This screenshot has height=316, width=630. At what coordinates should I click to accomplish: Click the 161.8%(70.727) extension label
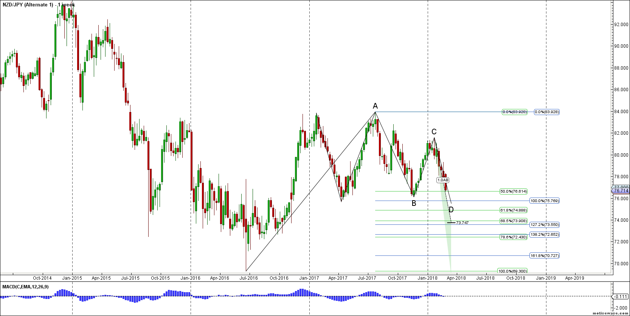(x=544, y=256)
